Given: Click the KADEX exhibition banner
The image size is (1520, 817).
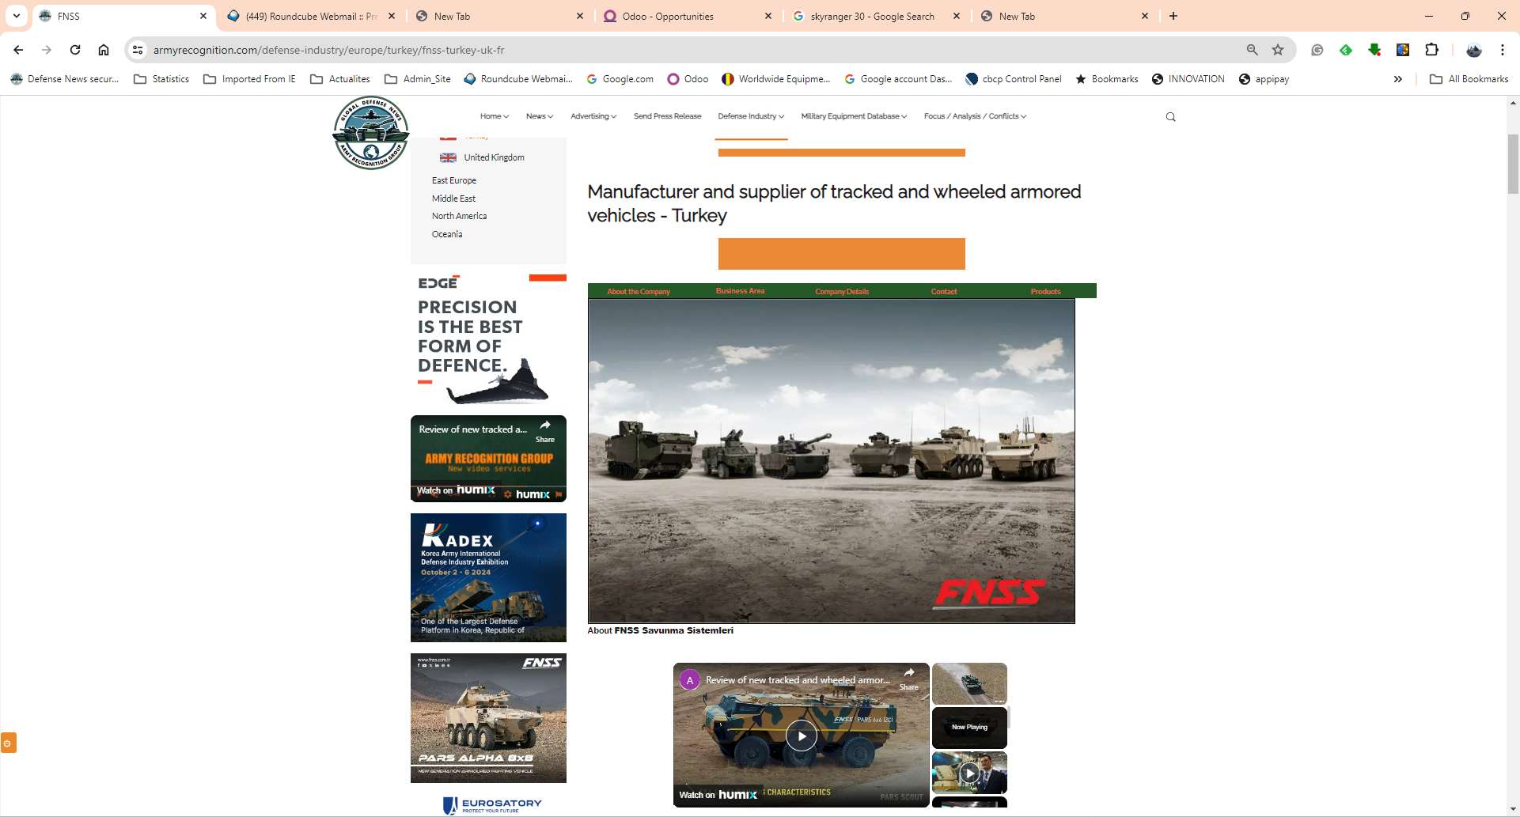Looking at the screenshot, I should point(488,577).
